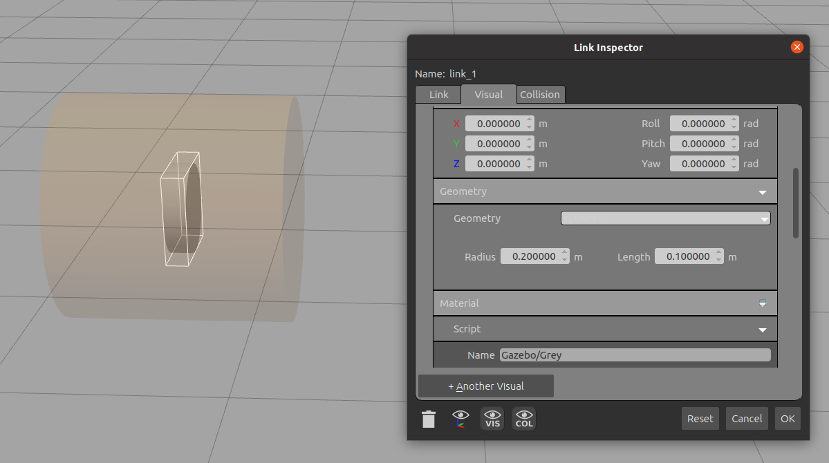Collapse the Script section

coord(763,330)
